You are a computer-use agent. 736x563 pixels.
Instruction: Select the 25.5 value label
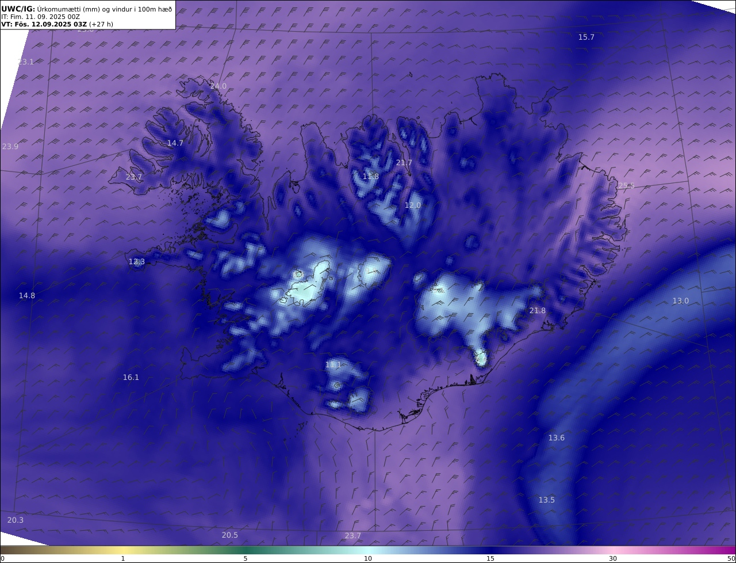(x=626, y=186)
